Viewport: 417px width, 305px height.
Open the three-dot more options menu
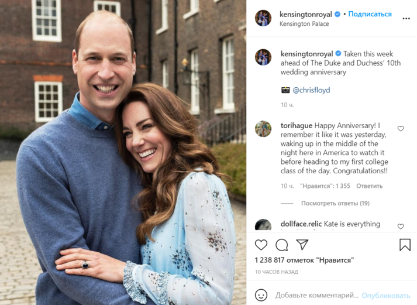point(406,18)
